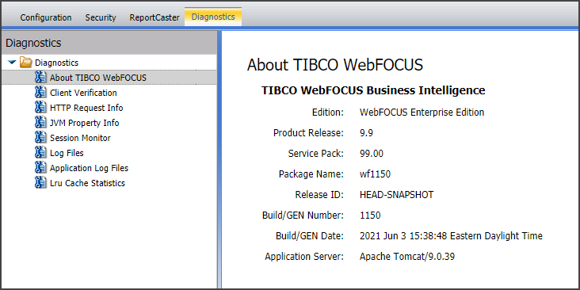Click the HEAD-SNAPSHOT release ID value
This screenshot has width=580, height=290.
[396, 195]
